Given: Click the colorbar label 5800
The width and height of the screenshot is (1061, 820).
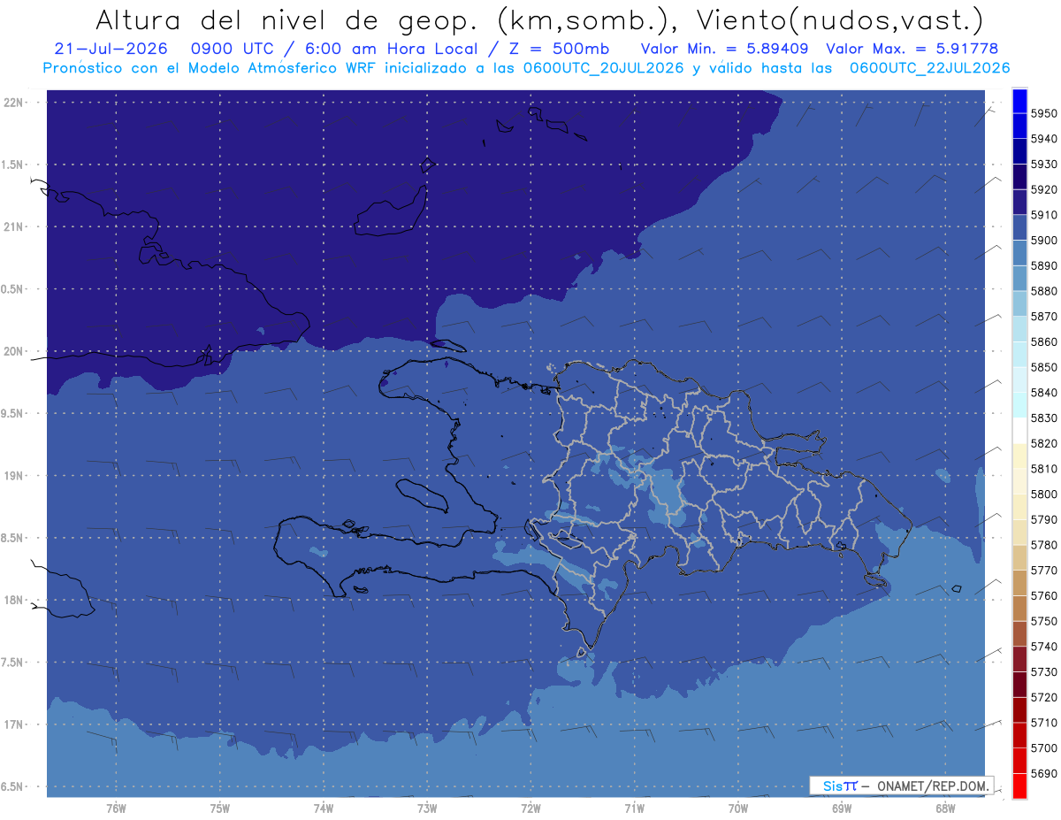Looking at the screenshot, I should (x=1043, y=494).
